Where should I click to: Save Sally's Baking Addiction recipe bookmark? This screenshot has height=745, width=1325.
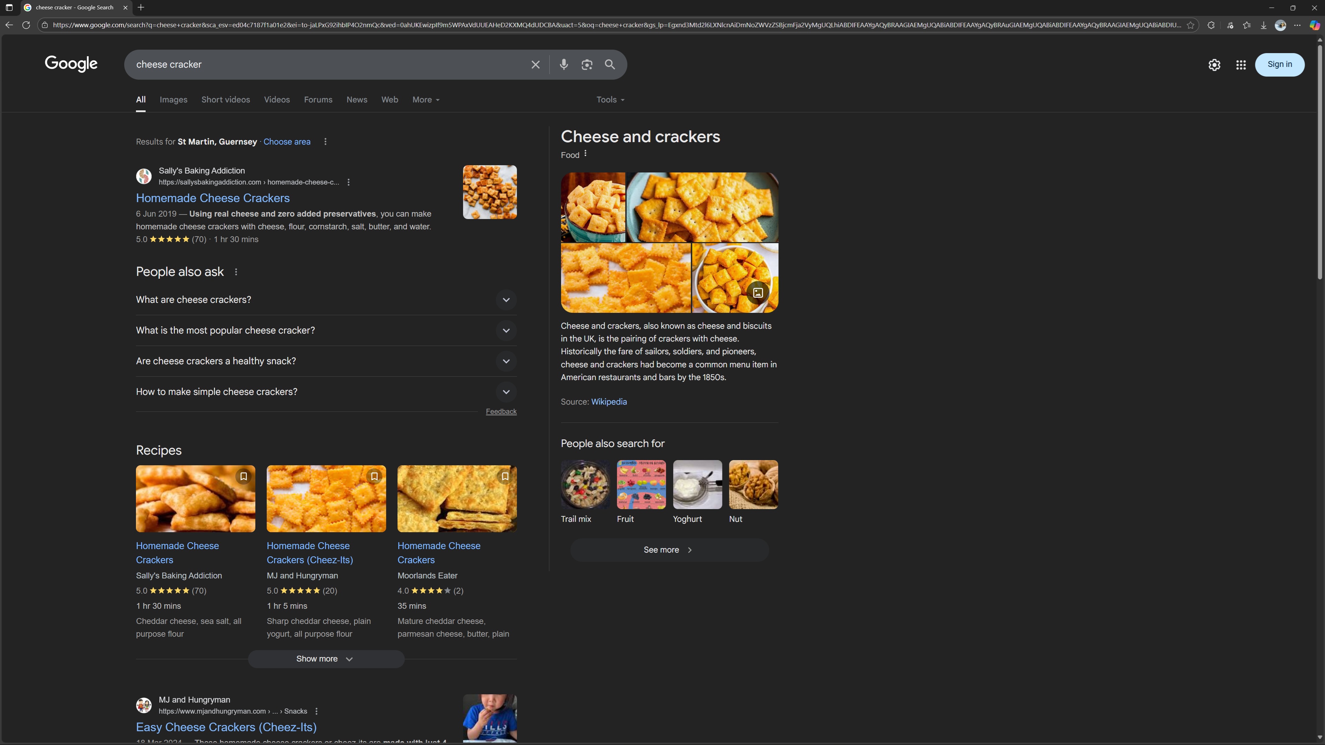click(x=243, y=476)
